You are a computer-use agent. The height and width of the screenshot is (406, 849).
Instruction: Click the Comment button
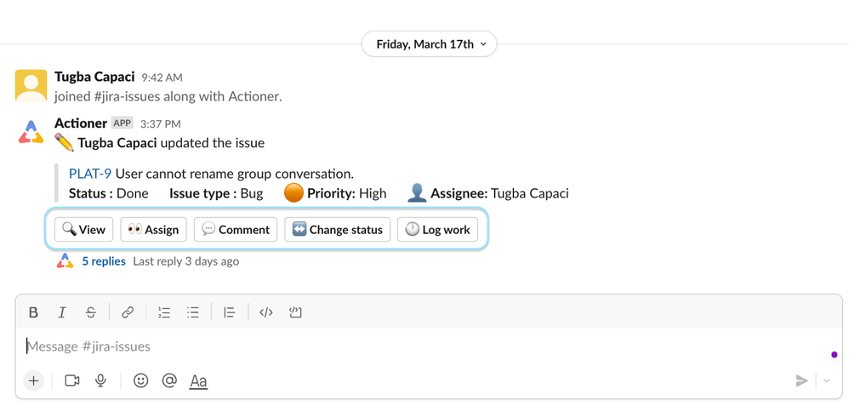236,230
